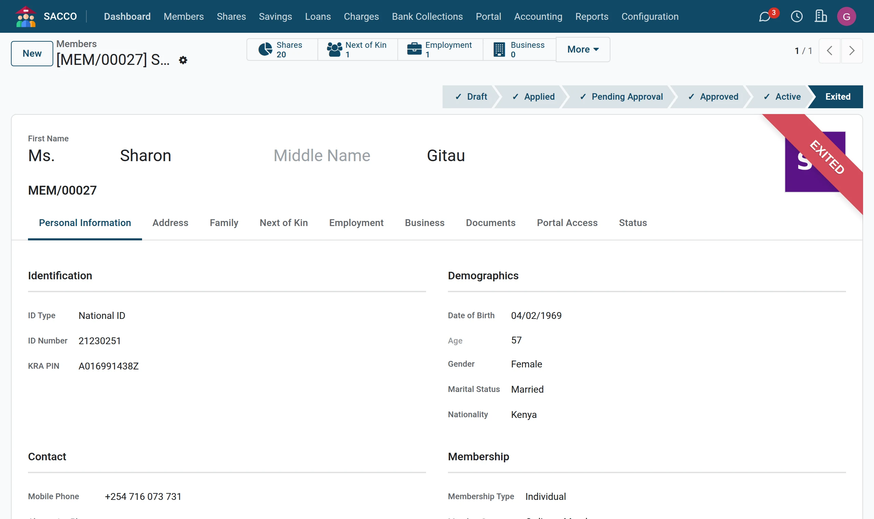This screenshot has width=874, height=519.
Task: Open the Dashboard menu
Action: [127, 16]
